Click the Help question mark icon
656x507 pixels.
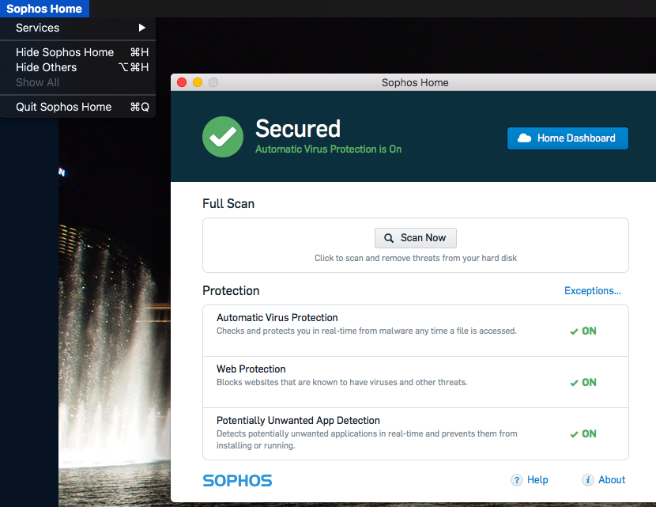pos(517,480)
